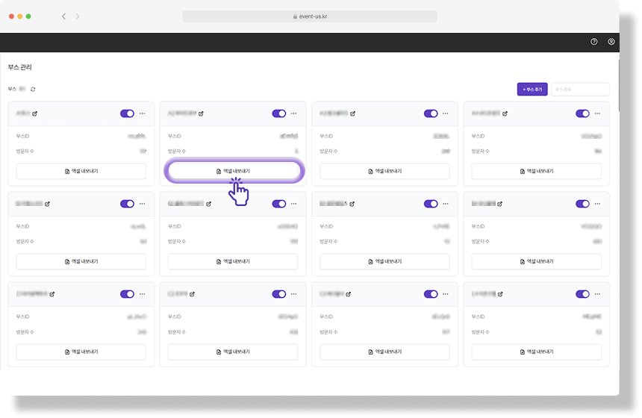Go back with the browser back arrow
Viewport: 642px width, 418px height.
[x=64, y=16]
